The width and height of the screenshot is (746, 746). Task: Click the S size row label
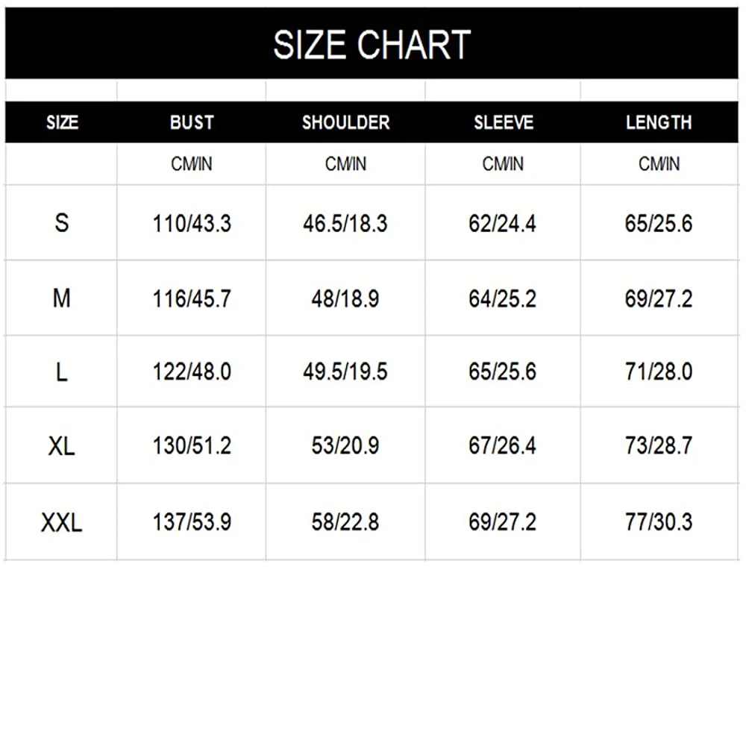(x=62, y=222)
